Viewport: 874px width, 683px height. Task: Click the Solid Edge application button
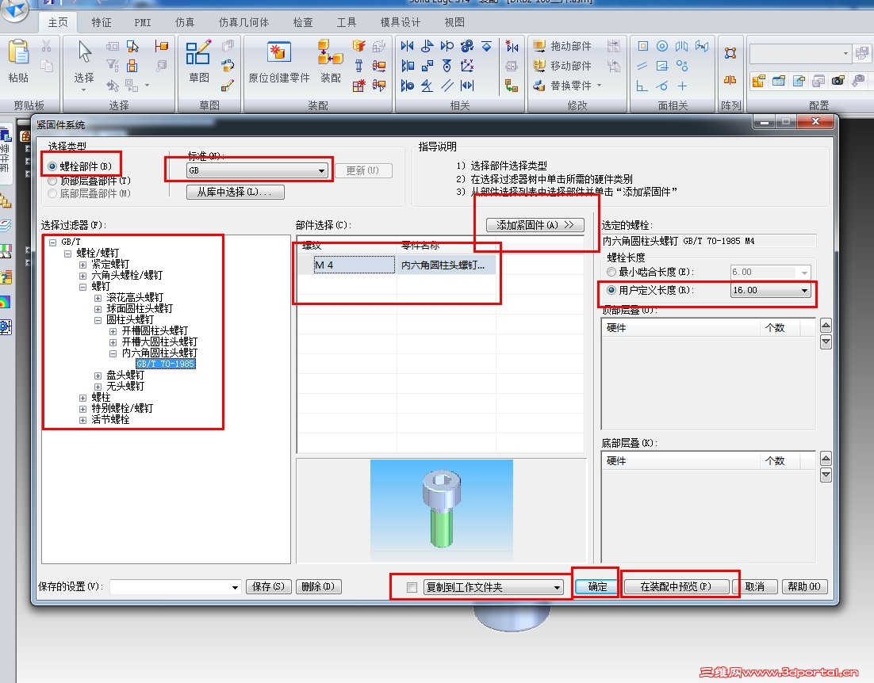14,10
